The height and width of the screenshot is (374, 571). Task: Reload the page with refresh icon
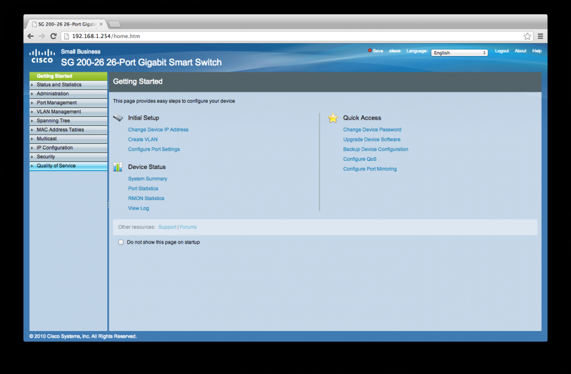coord(54,36)
